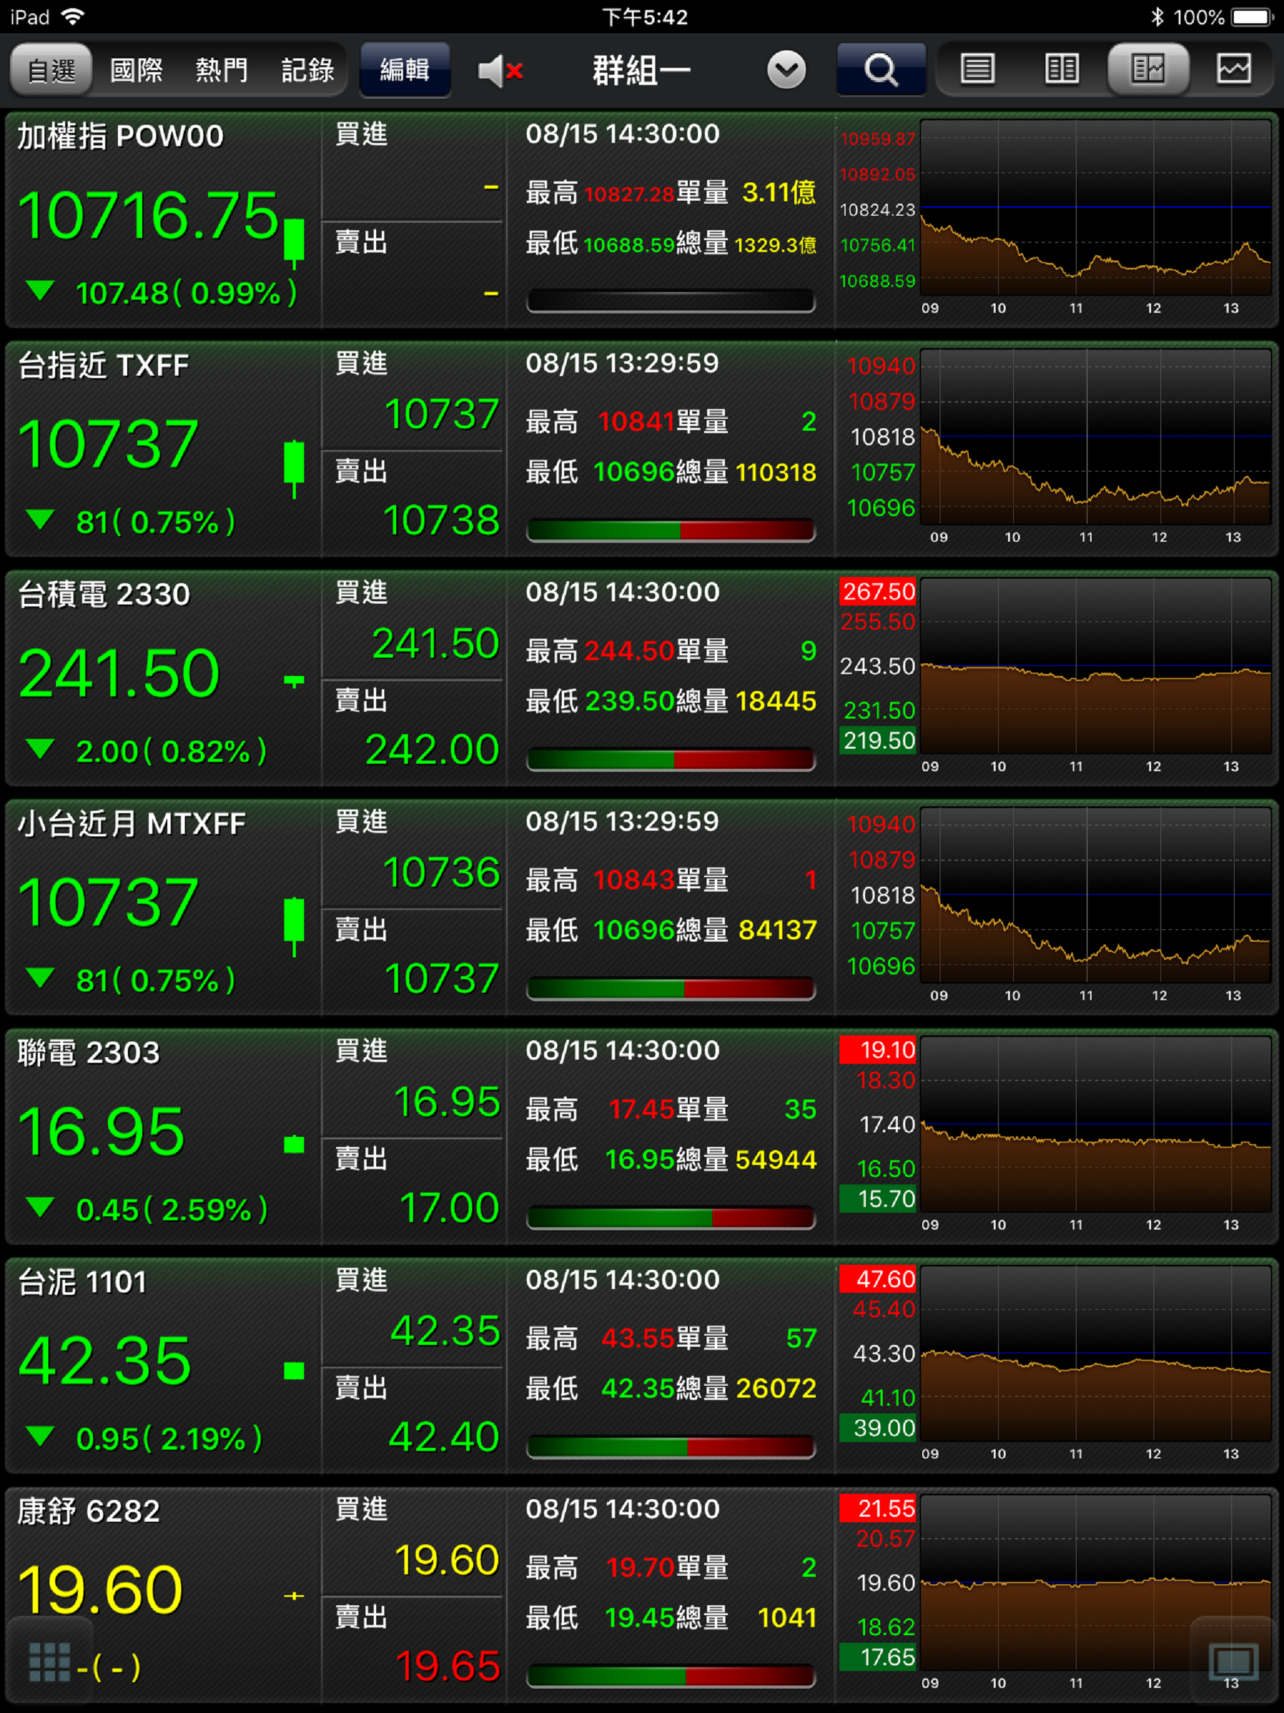Viewport: 1284px width, 1713px height.
Task: Select the 台指近 TXFF name
Action: click(104, 366)
